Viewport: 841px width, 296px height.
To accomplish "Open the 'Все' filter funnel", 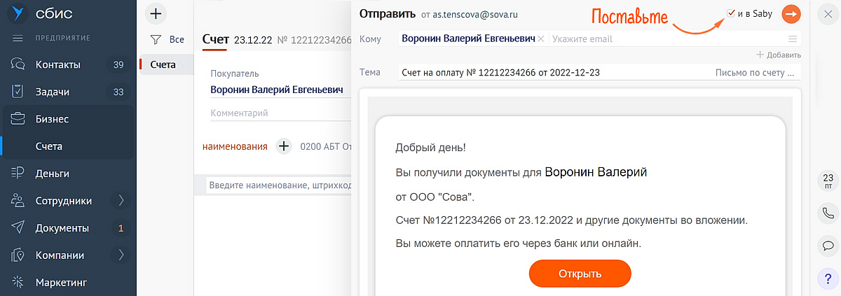I will pyautogui.click(x=156, y=40).
